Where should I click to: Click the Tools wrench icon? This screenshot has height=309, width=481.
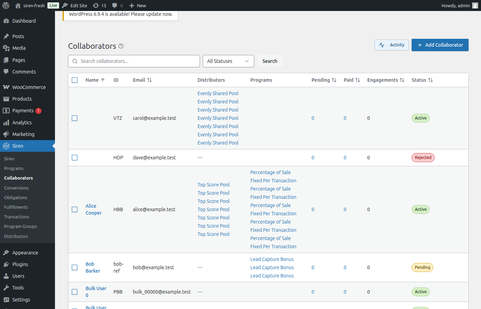[x=6, y=288]
